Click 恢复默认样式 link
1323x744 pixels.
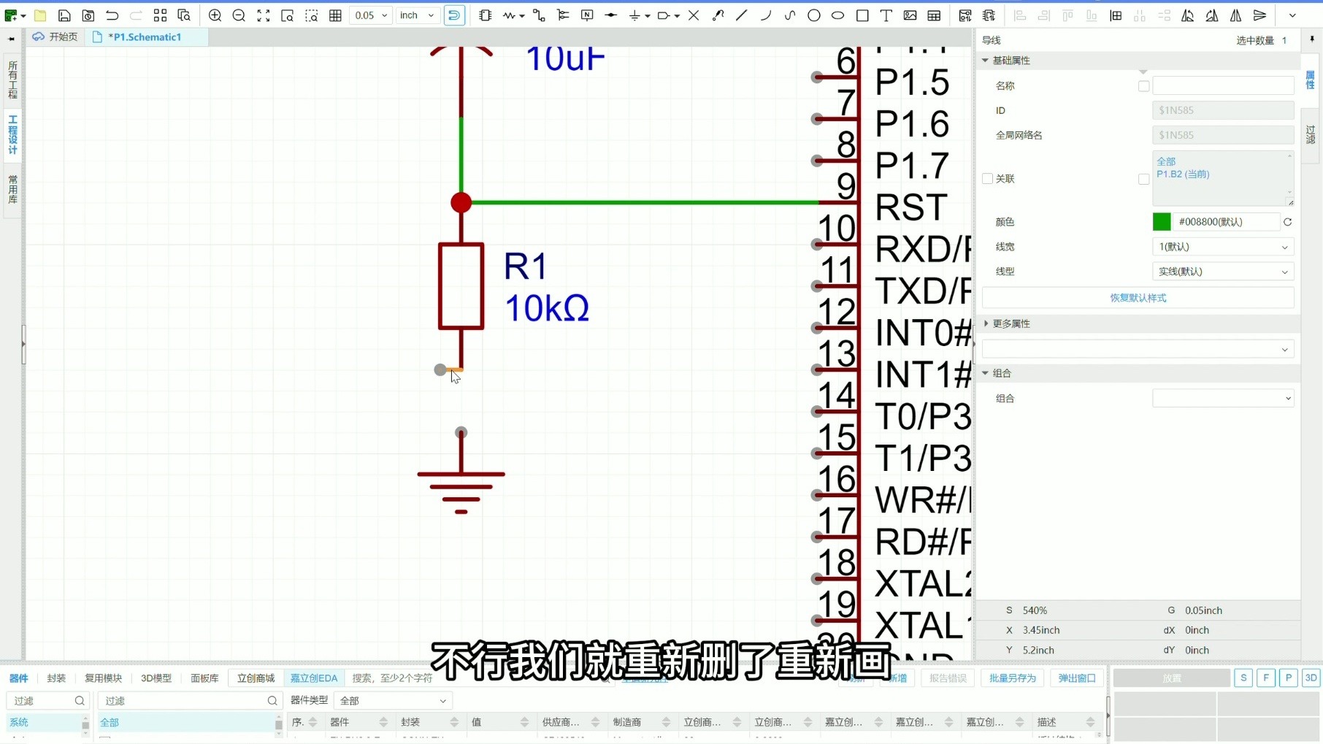click(x=1138, y=298)
